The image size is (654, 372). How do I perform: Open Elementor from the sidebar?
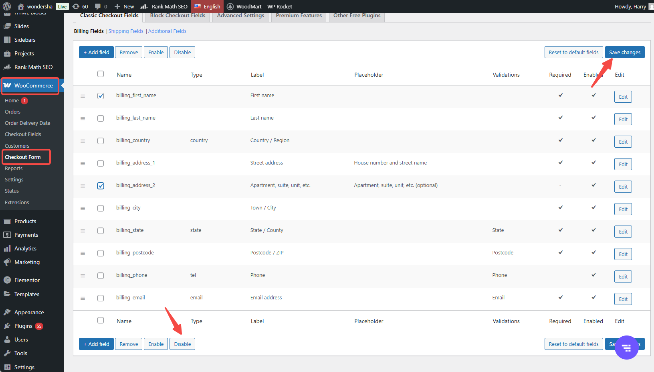[x=27, y=280]
